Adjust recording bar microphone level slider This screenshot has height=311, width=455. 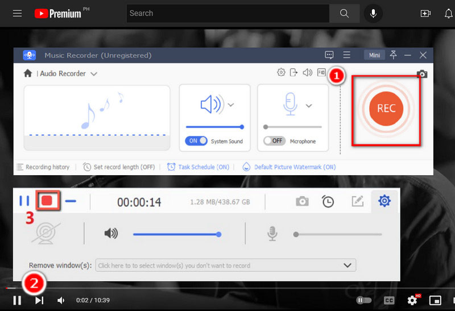tap(337, 234)
